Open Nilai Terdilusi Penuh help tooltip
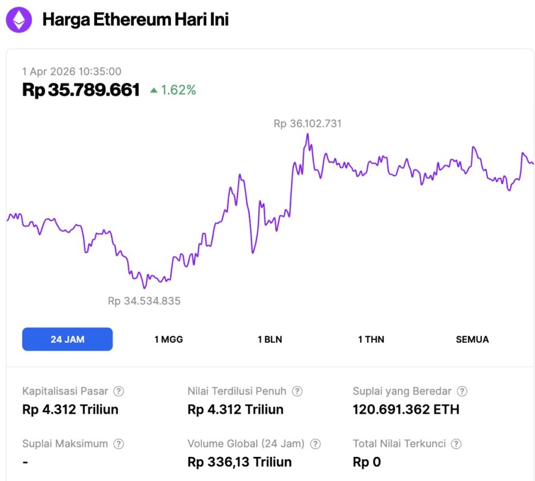The image size is (535, 481). click(297, 391)
